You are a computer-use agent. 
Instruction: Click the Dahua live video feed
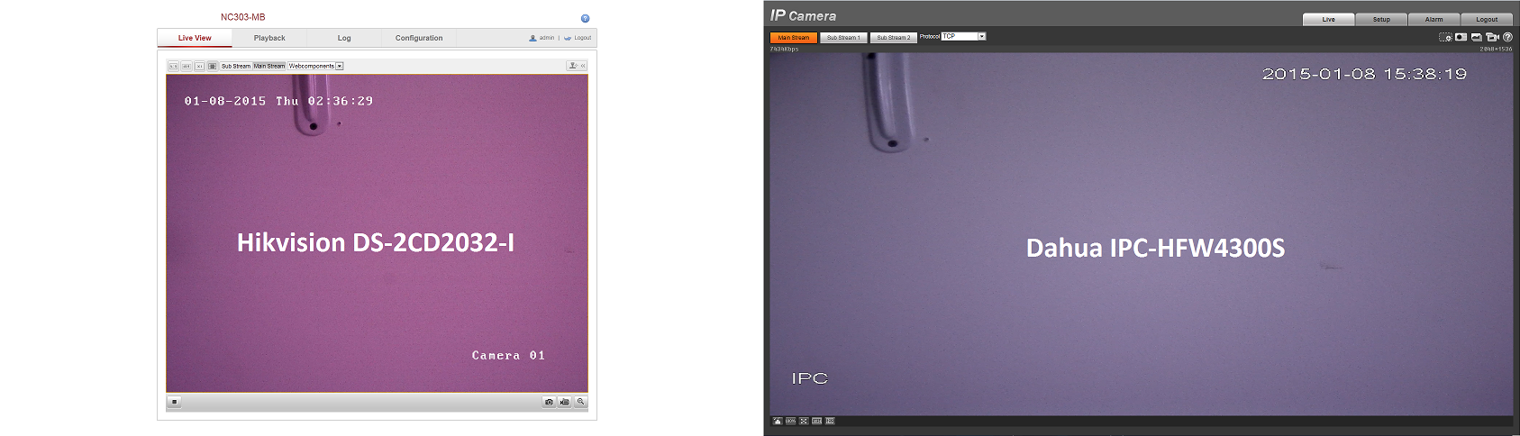tap(1140, 233)
